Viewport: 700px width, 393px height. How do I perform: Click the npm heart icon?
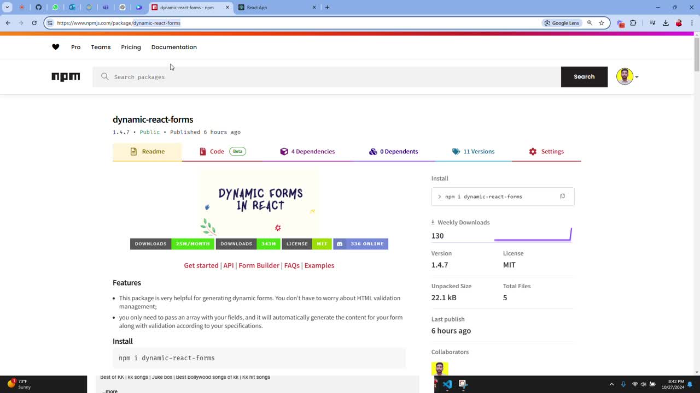pyautogui.click(x=56, y=47)
